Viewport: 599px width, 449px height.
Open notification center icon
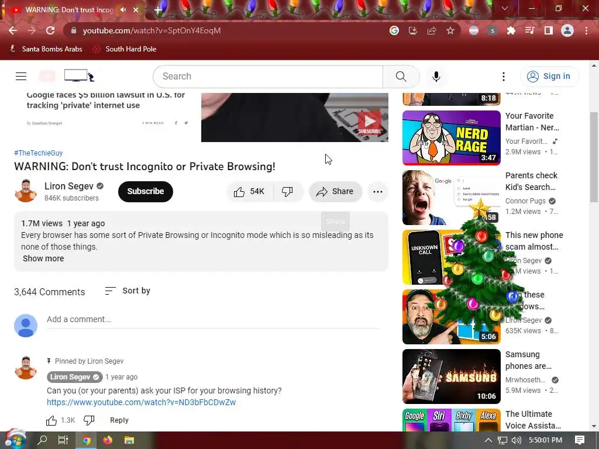580,440
